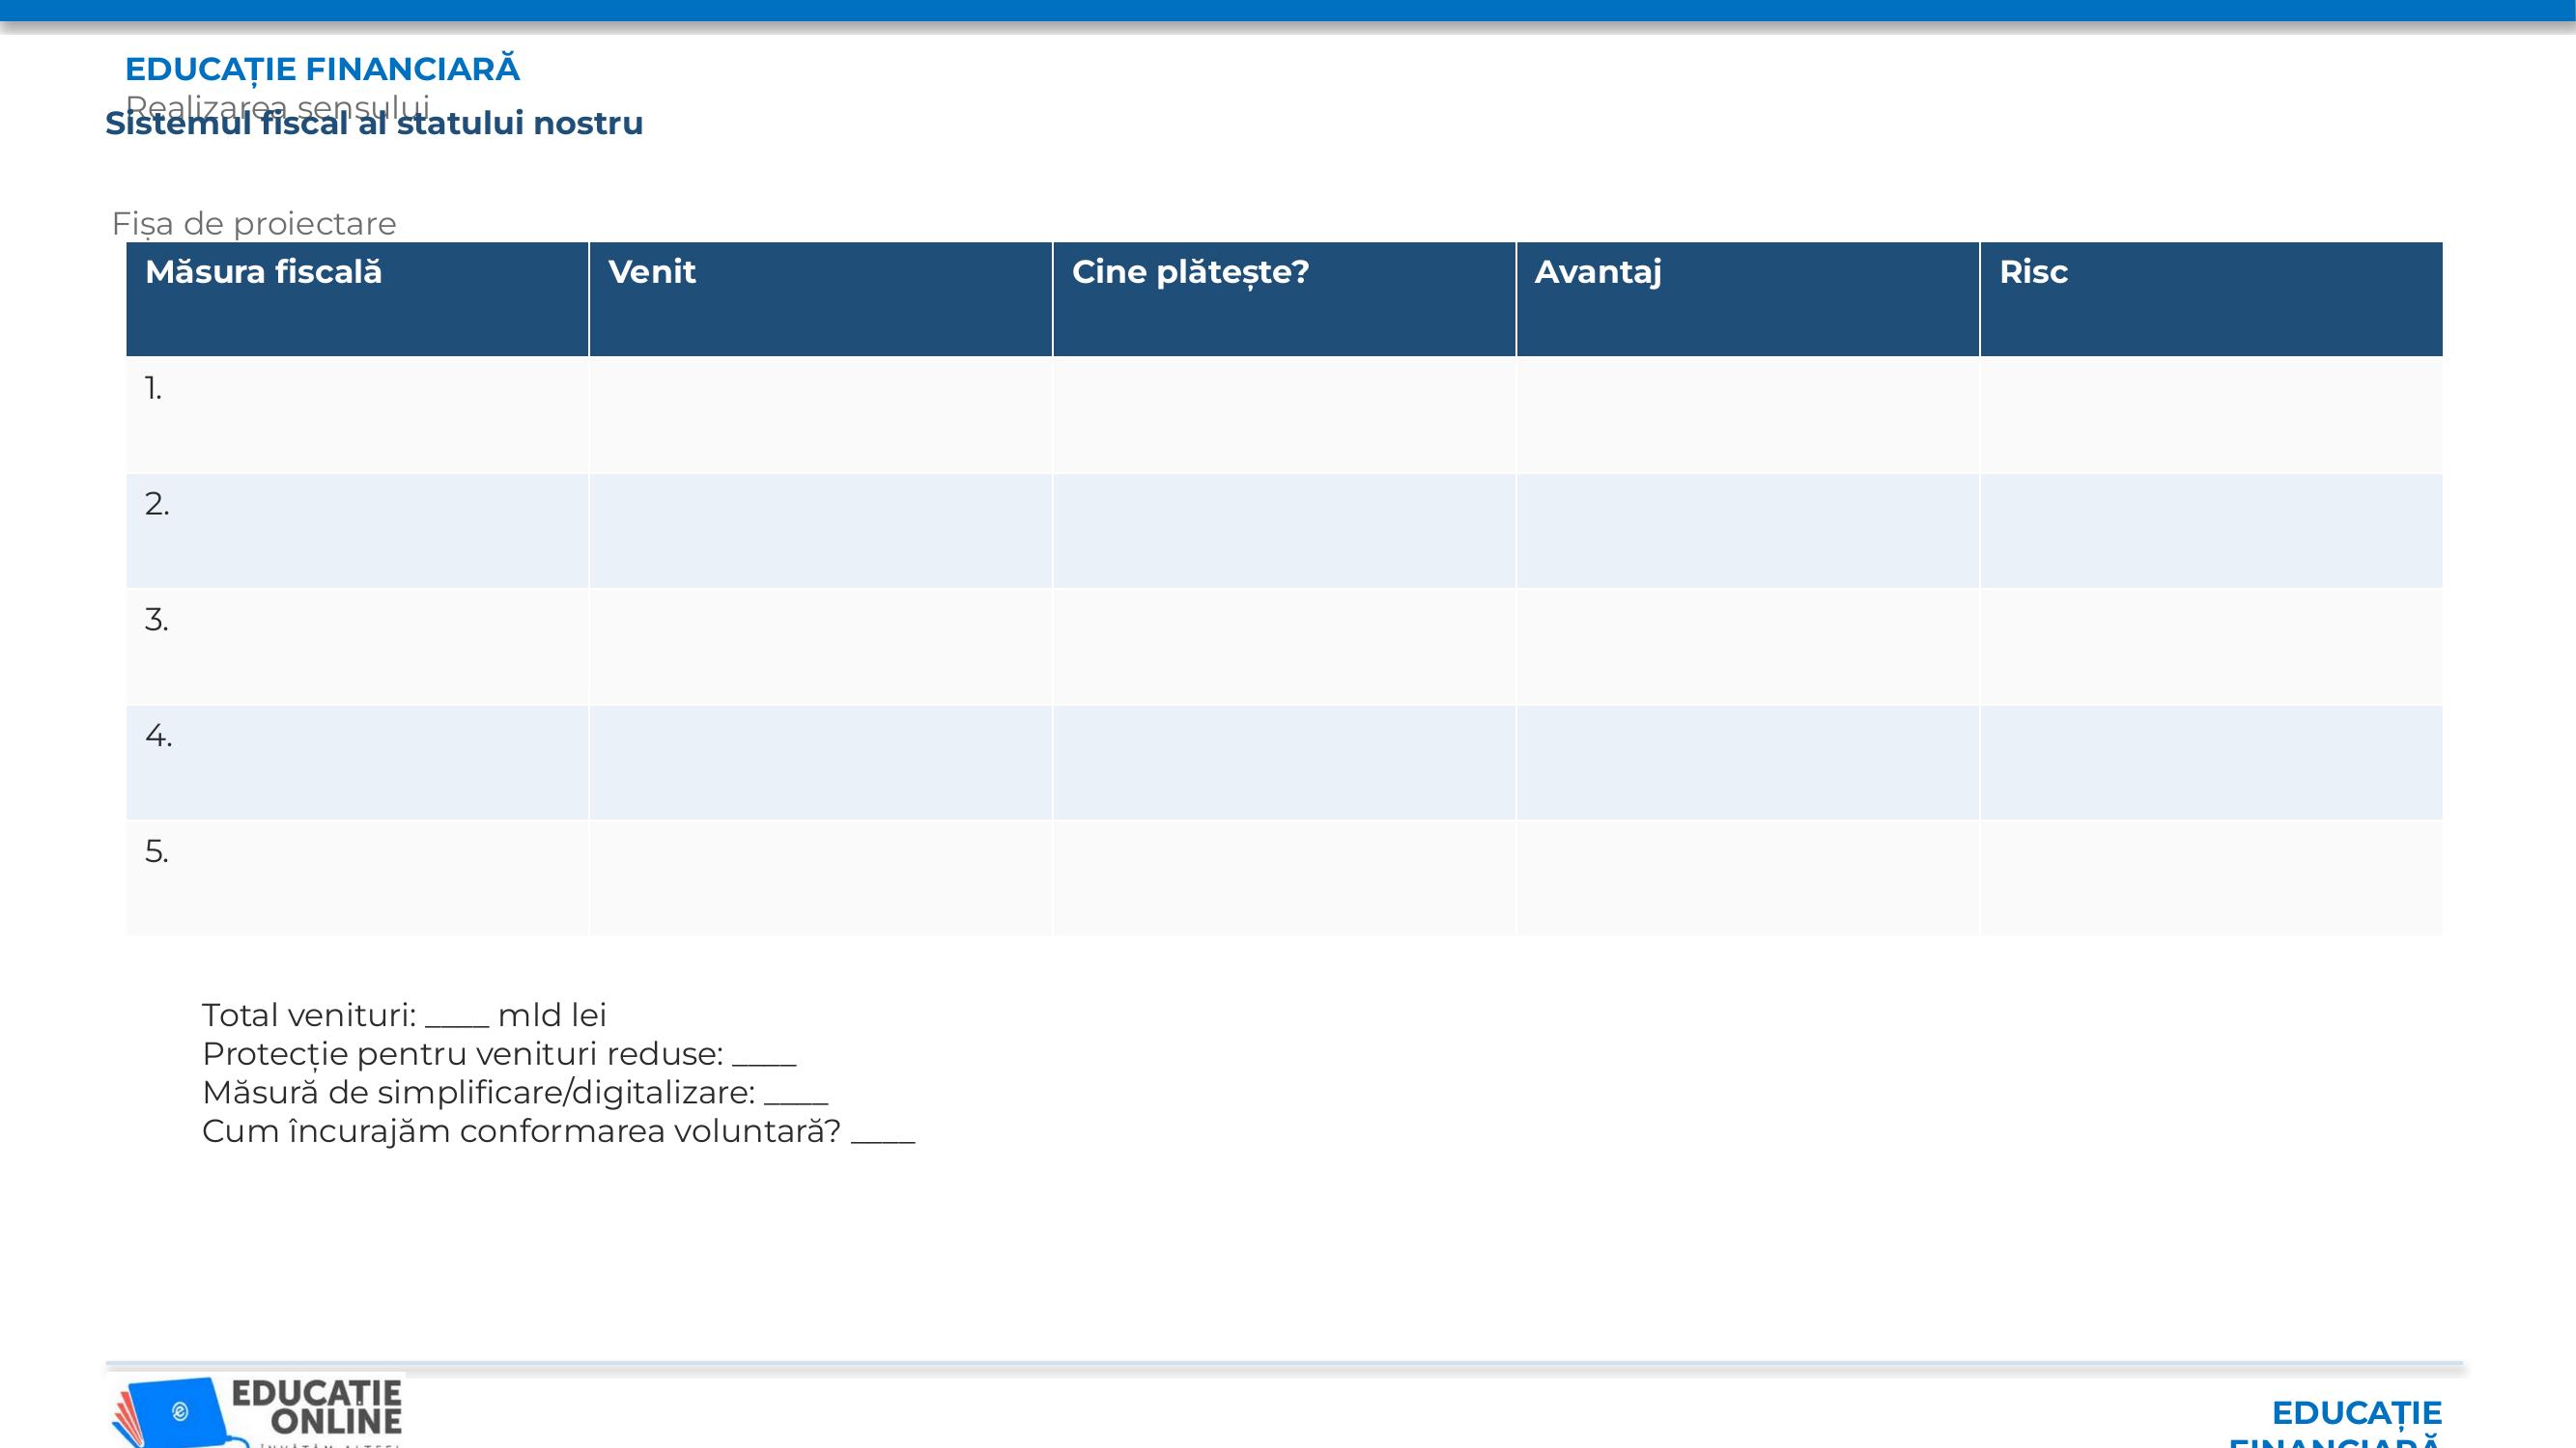Click the Cine plătește? header cell
The width and height of the screenshot is (2576, 1448).
[1284, 299]
